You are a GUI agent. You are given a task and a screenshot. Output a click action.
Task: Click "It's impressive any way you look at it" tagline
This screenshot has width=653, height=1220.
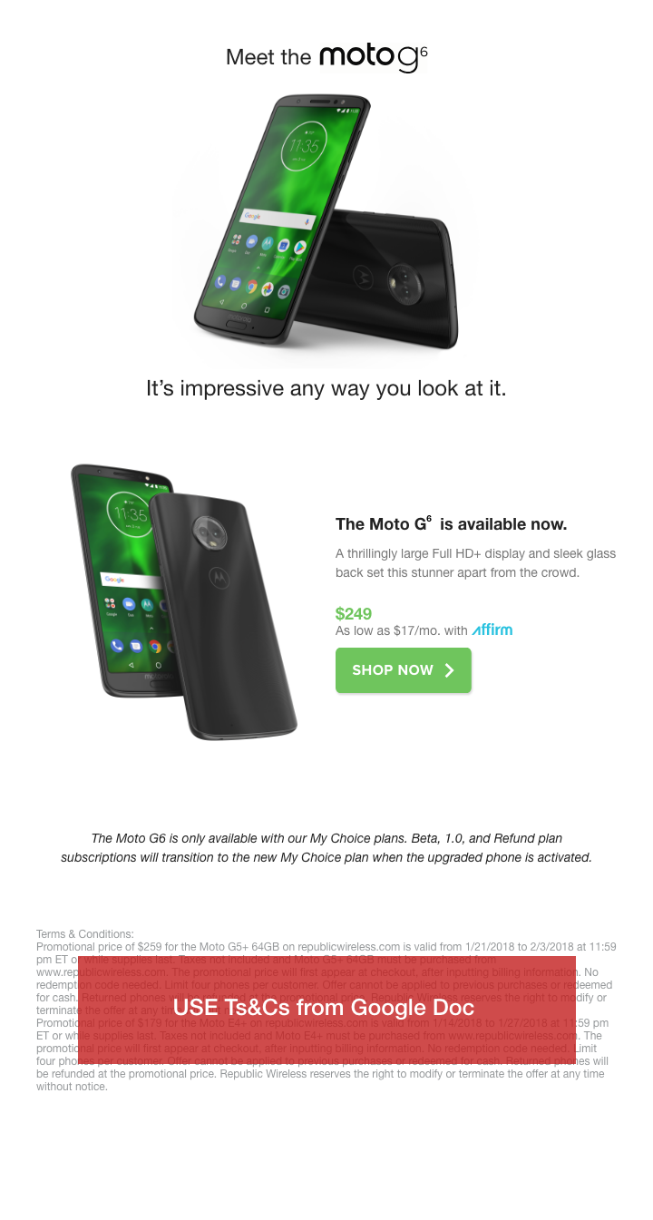(326, 388)
